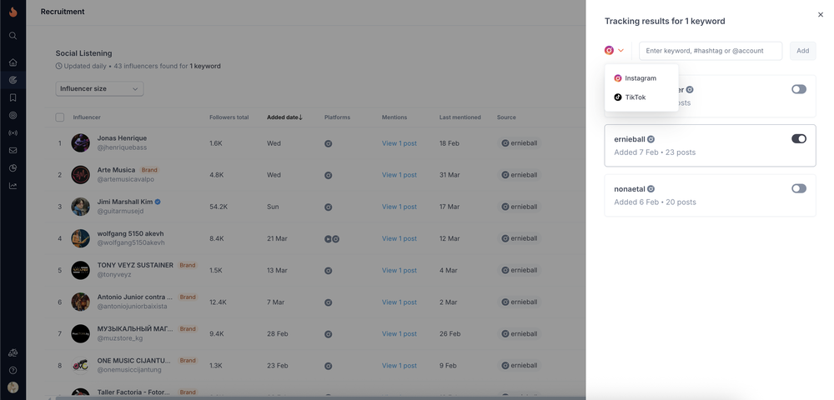Image resolution: width=834 pixels, height=400 pixels.
Task: Expand the Influencer size dropdown
Action: pos(99,88)
